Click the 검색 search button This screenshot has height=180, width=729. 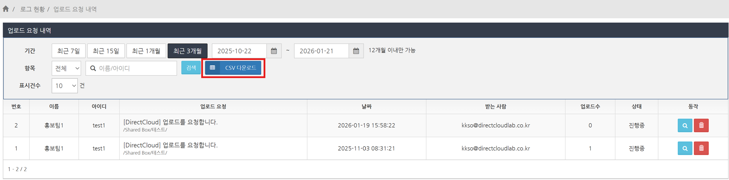[x=191, y=68]
